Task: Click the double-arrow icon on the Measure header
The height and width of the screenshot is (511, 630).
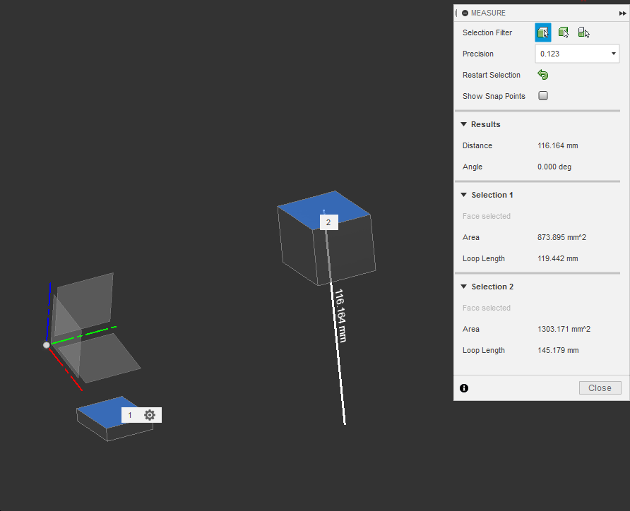Action: 621,12
